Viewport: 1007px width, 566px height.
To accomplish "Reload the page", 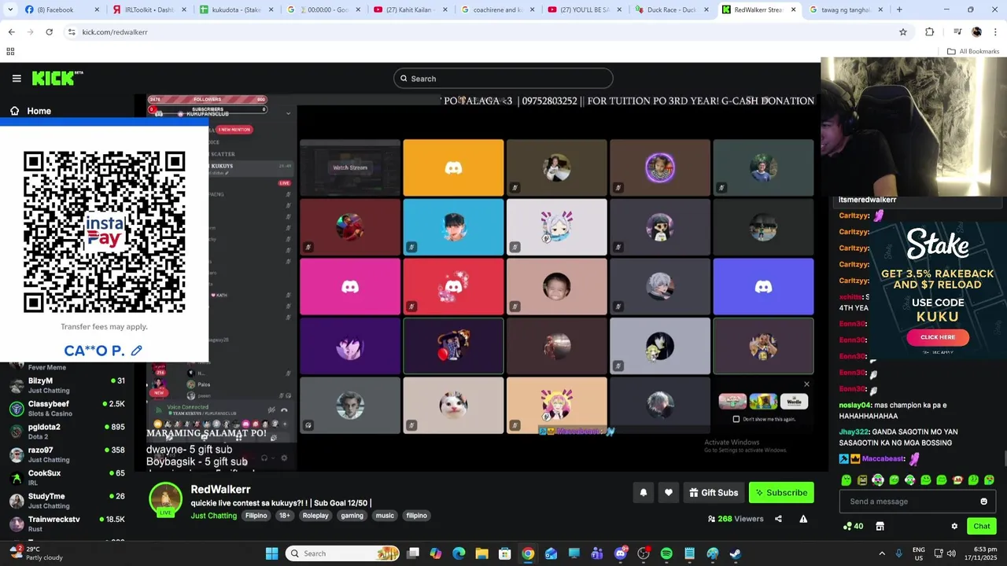I will 49,32.
